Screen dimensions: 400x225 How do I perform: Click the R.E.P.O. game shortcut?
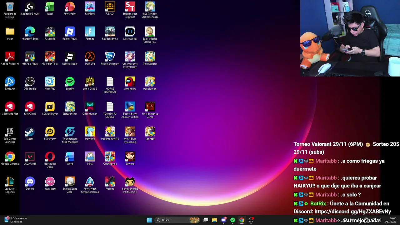[110, 8]
